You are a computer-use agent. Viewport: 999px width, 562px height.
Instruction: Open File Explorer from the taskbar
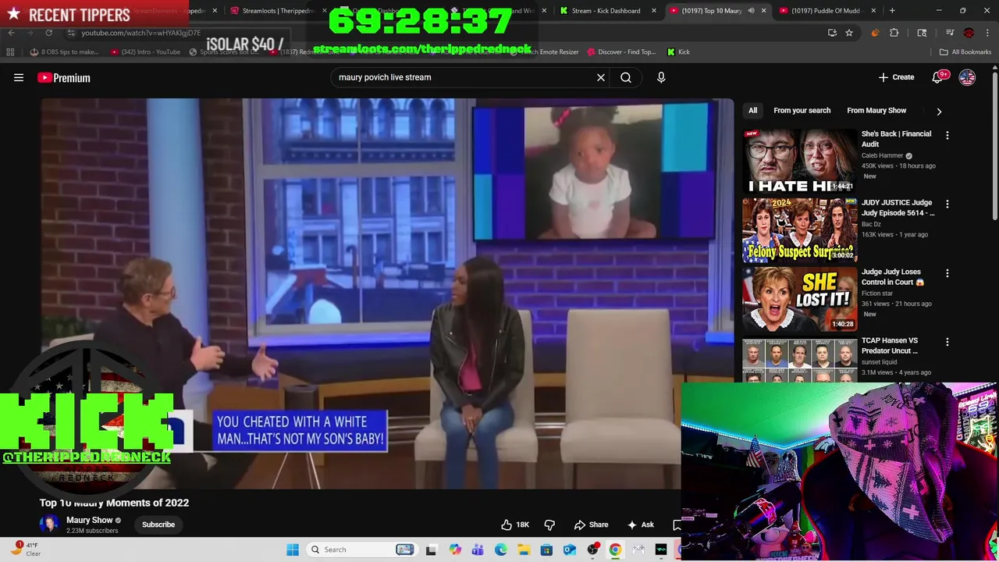click(524, 550)
